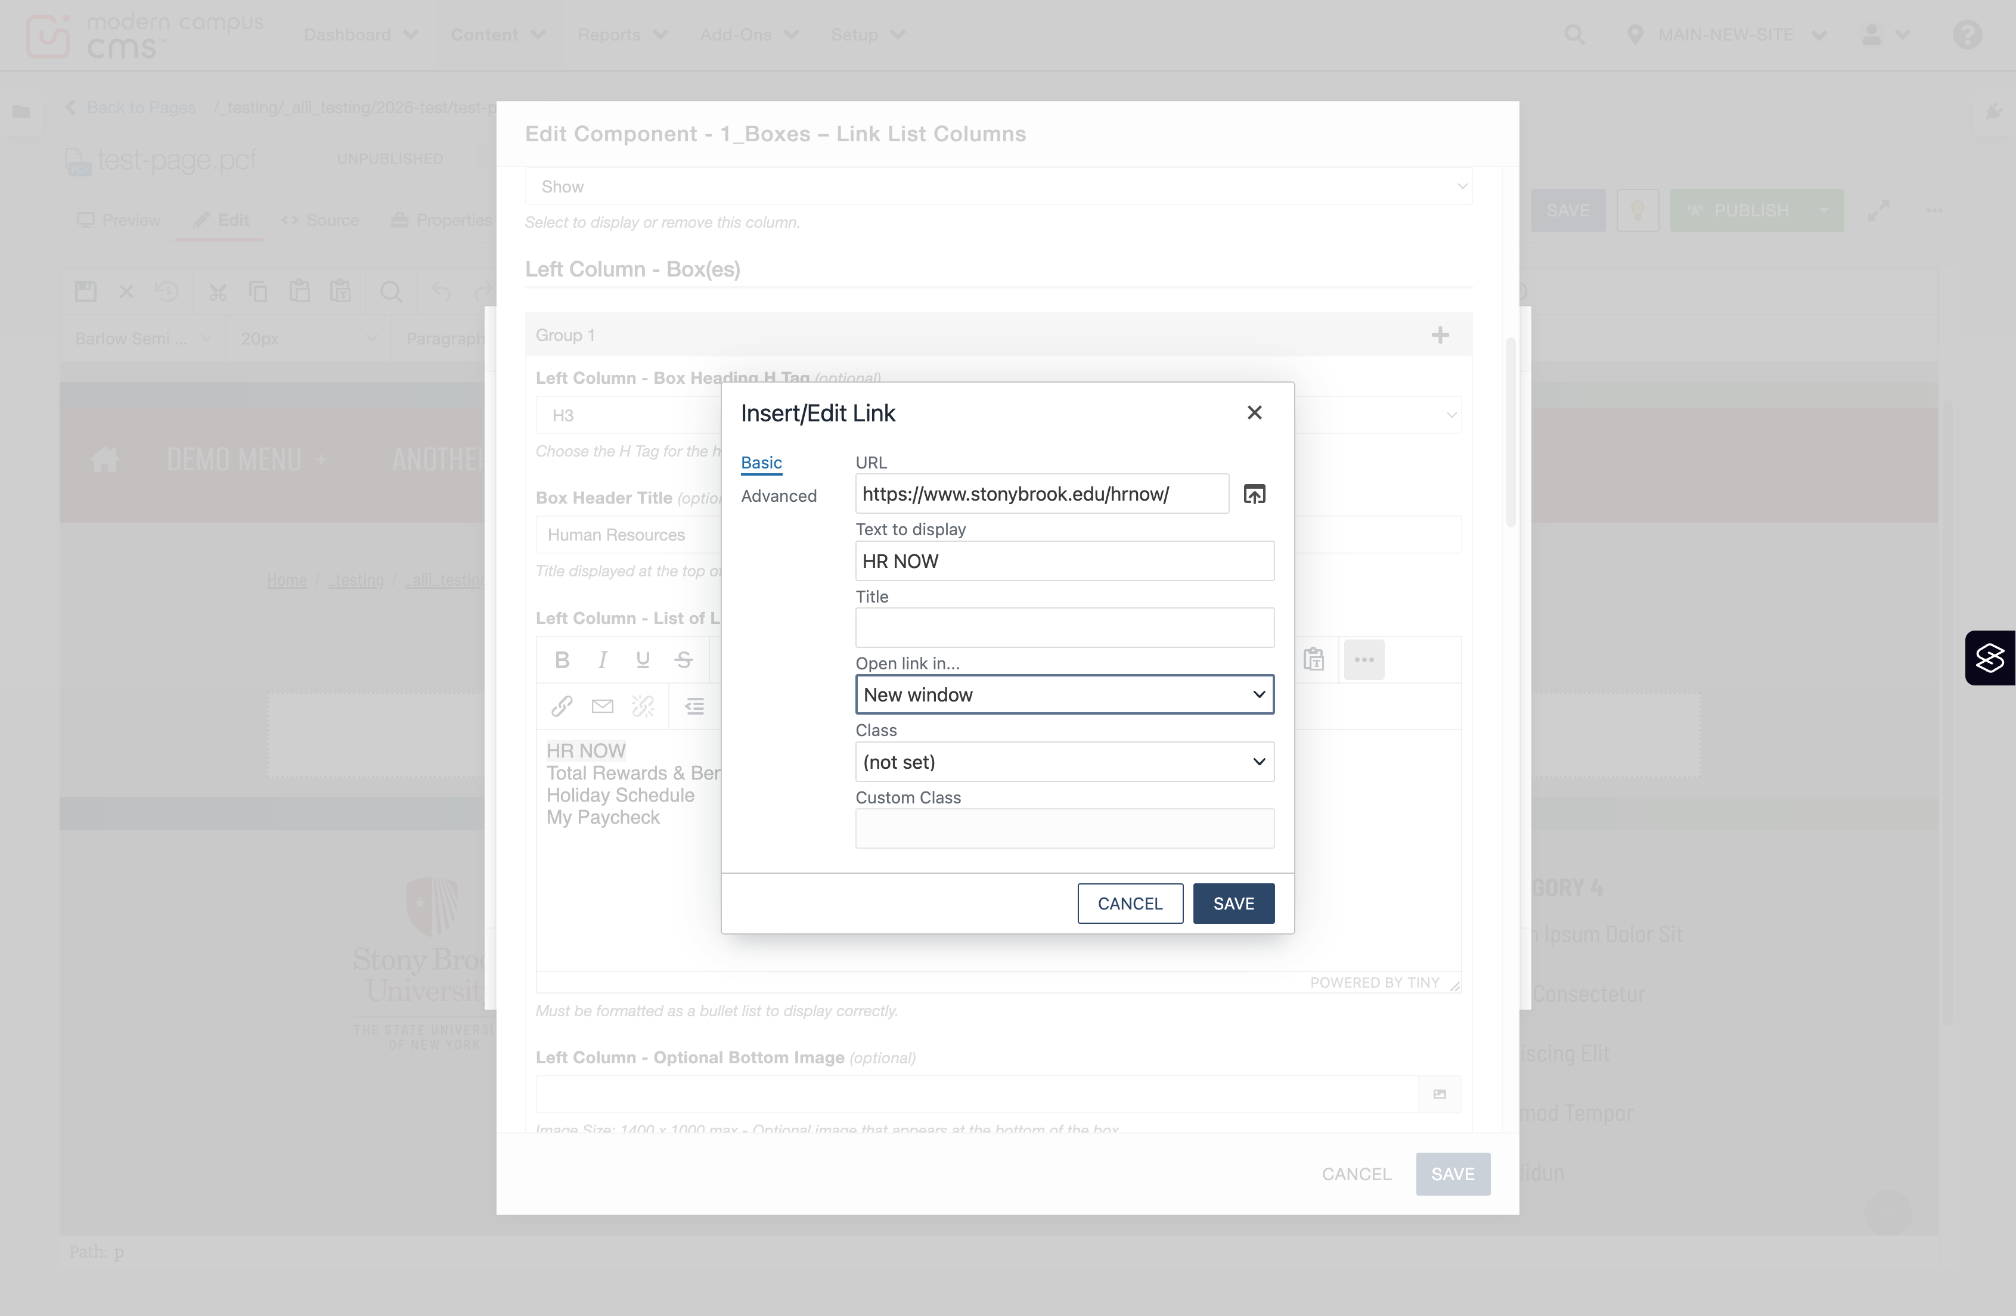The height and width of the screenshot is (1316, 2016).
Task: Click the Title input field
Action: pyautogui.click(x=1065, y=628)
